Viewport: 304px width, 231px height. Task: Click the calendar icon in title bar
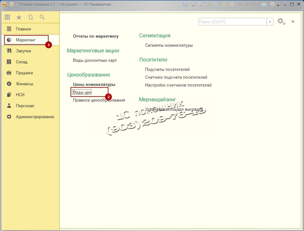click(x=232, y=4)
